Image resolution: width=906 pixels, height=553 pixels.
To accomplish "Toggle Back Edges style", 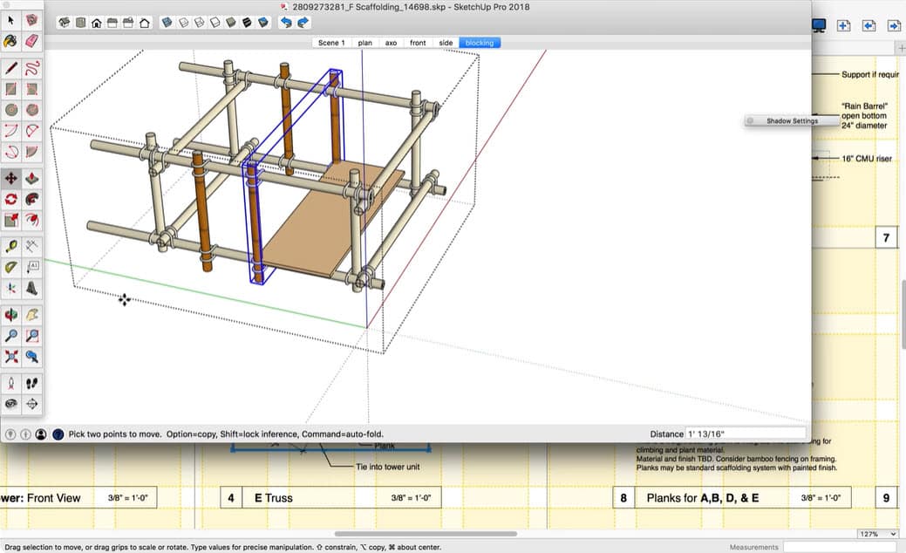I will tap(183, 23).
